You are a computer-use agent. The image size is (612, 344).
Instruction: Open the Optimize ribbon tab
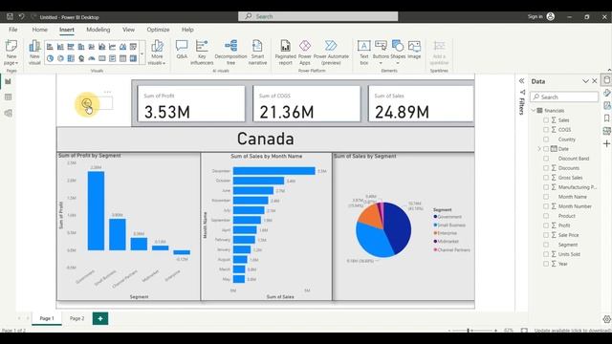coord(158,30)
